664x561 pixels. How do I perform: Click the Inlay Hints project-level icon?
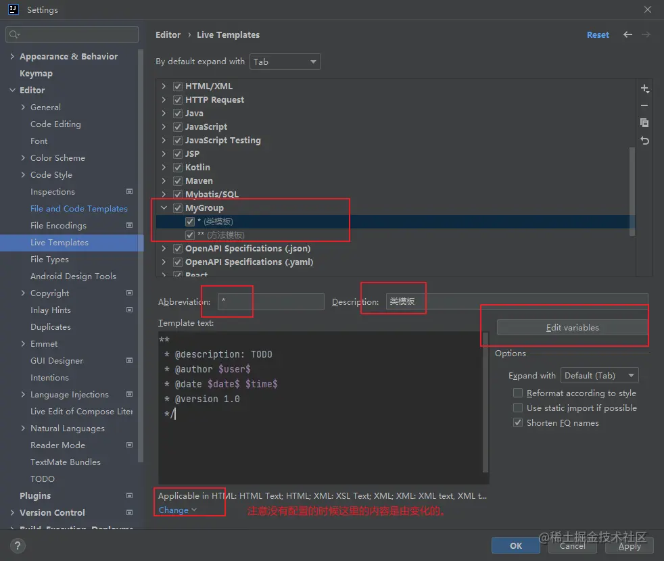[130, 310]
